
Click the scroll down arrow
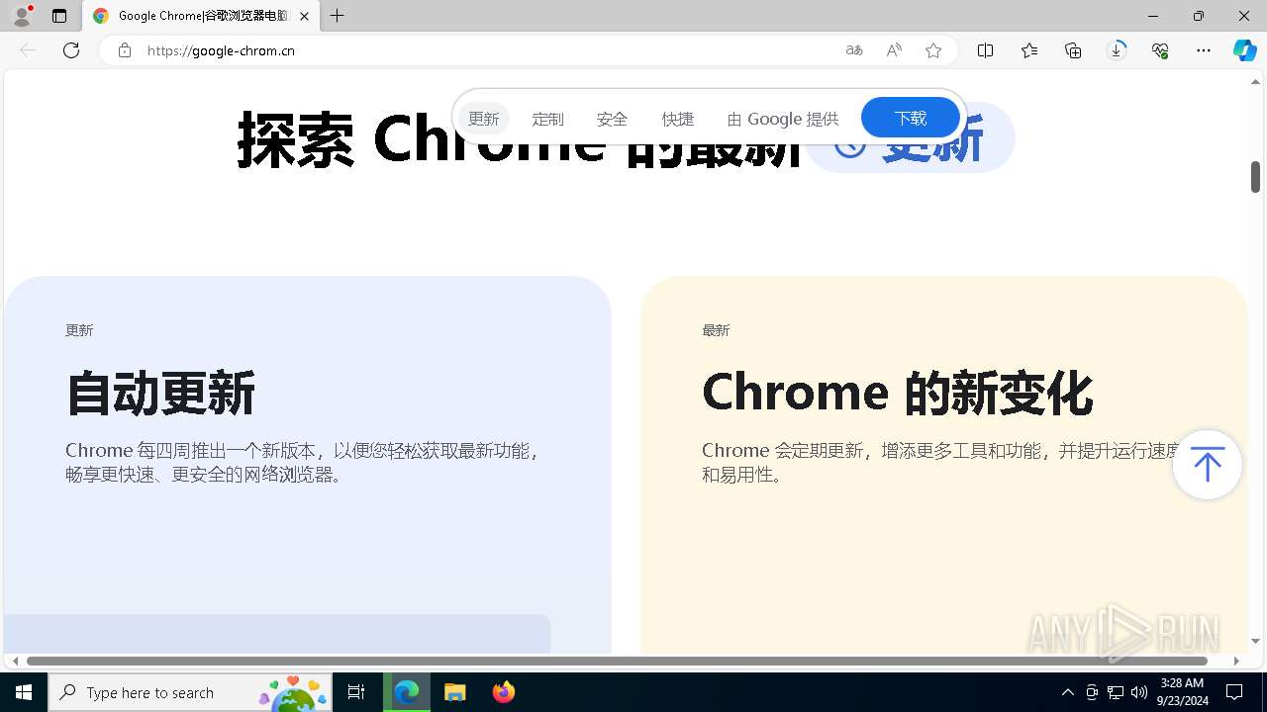(1255, 641)
